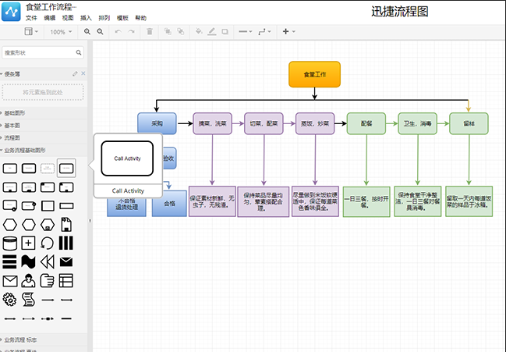Open the view layout dropdown in toolbar
The image size is (506, 352).
coord(31,32)
